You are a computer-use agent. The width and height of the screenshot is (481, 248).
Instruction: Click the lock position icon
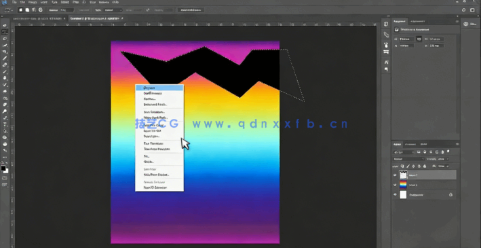click(x=414, y=166)
